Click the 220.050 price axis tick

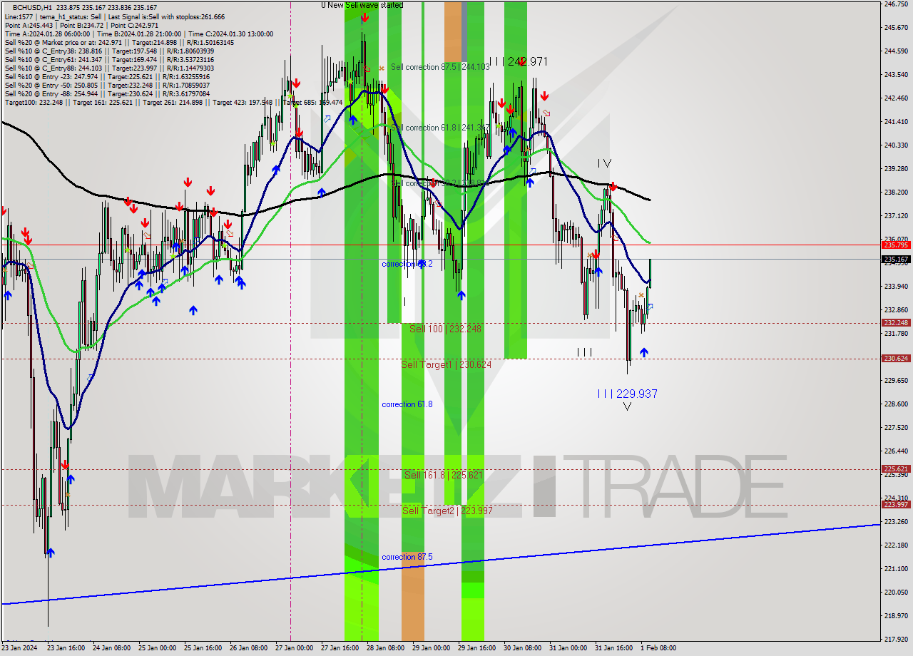point(896,592)
